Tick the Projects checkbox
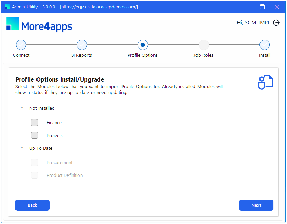 pos(34,136)
